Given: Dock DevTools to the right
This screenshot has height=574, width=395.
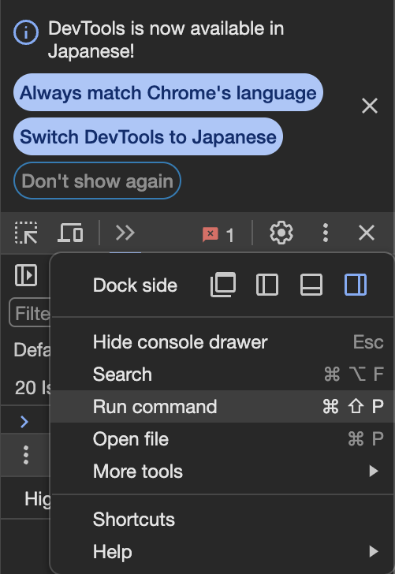Looking at the screenshot, I should tap(356, 285).
